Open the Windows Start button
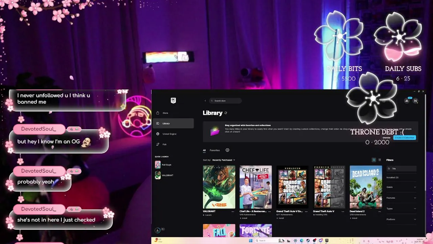 pyautogui.click(x=250, y=241)
